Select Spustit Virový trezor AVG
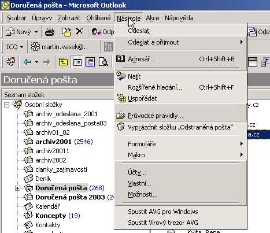 pos(181,223)
